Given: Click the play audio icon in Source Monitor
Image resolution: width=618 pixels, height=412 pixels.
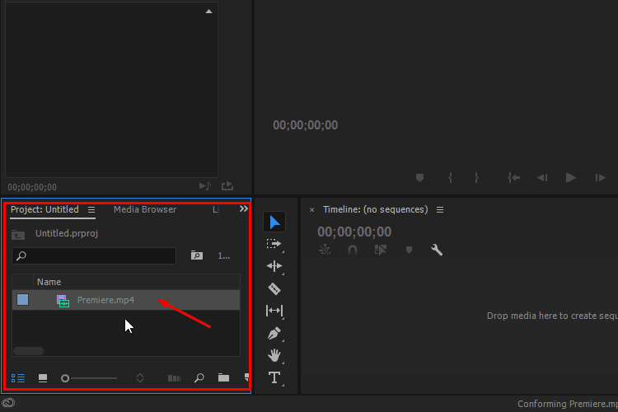Looking at the screenshot, I should (205, 185).
